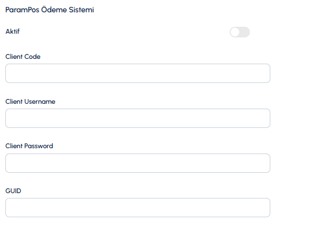Click the ParamPos Ödeme Sistemi heading
This screenshot has width=327, height=237.
pos(50,10)
